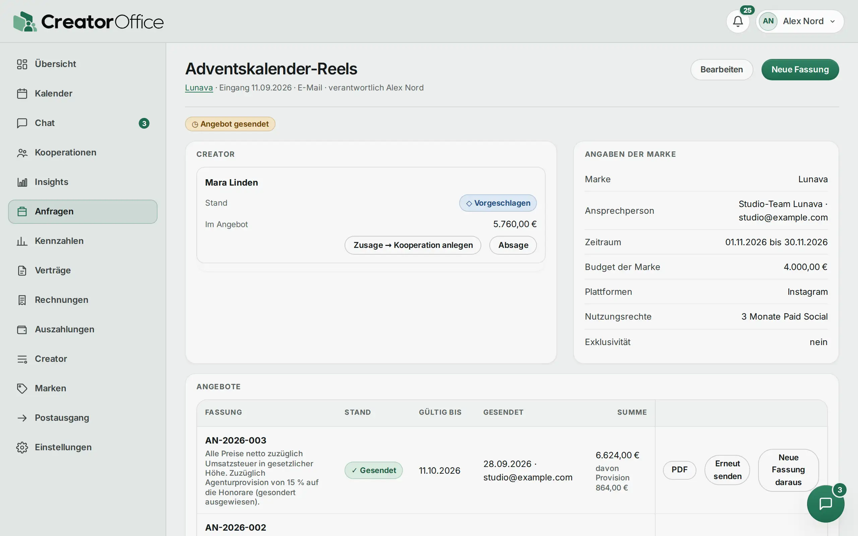Download PDF for AN-2026-003
This screenshot has width=858, height=536.
point(679,470)
